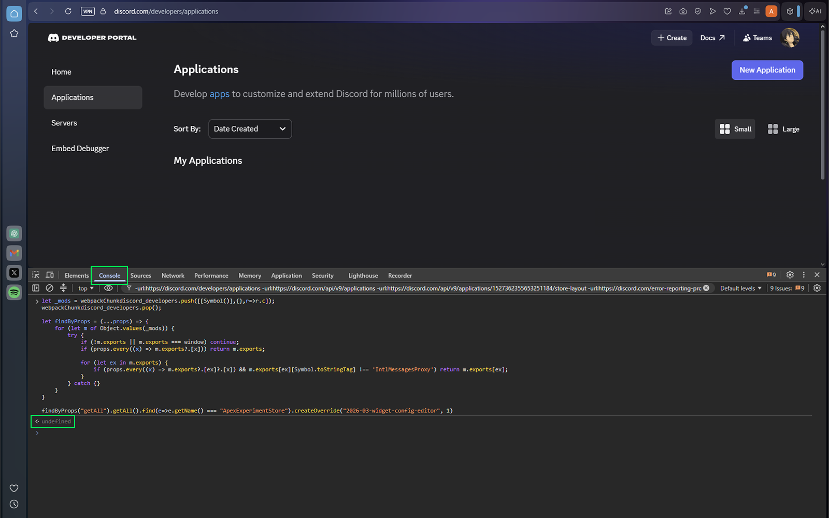Image resolution: width=829 pixels, height=518 pixels.
Task: Toggle the console sidebar panel icon
Action: click(x=36, y=288)
